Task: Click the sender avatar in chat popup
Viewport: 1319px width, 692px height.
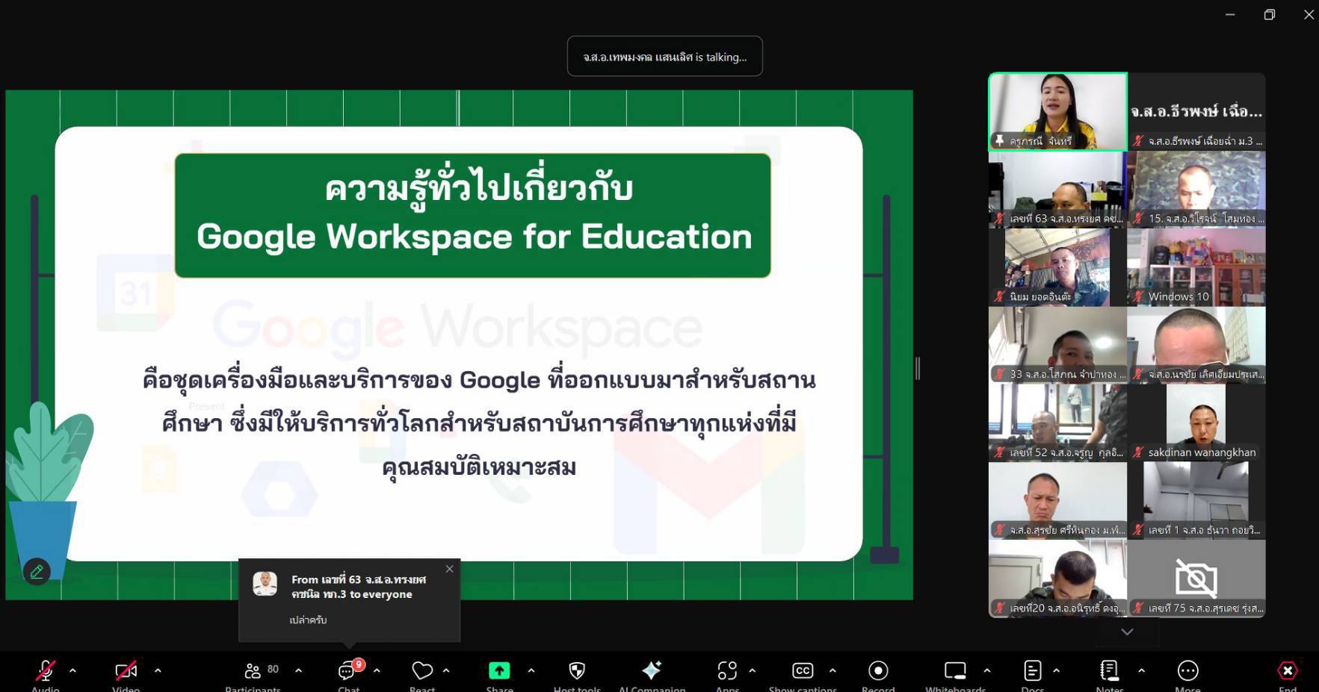Action: [265, 583]
